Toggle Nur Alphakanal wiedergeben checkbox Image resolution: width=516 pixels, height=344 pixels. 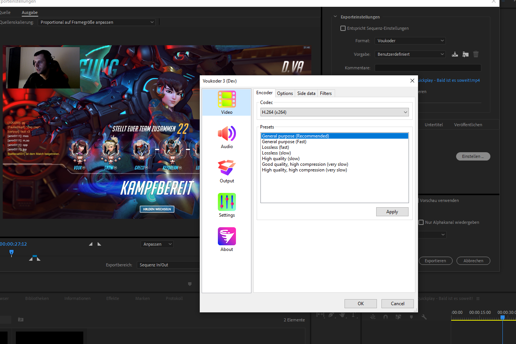click(421, 222)
